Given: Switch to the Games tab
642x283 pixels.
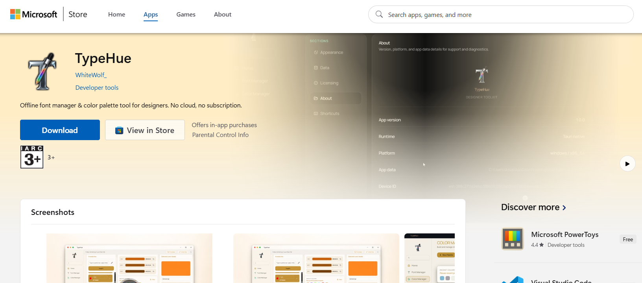Looking at the screenshot, I should pos(186,14).
